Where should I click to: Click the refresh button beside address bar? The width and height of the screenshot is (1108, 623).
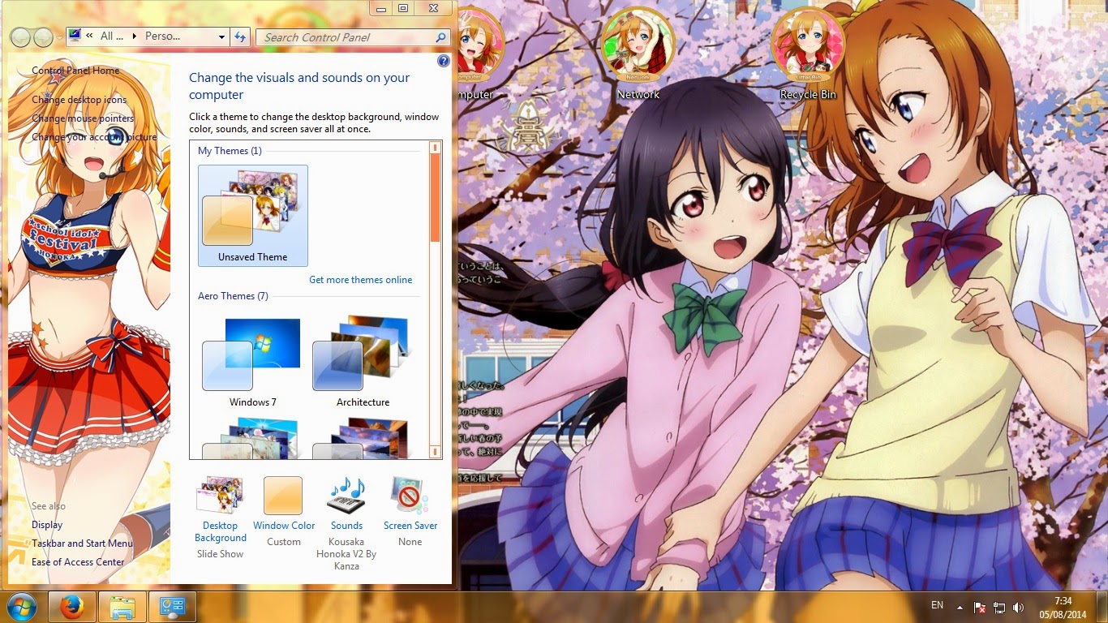coord(239,37)
